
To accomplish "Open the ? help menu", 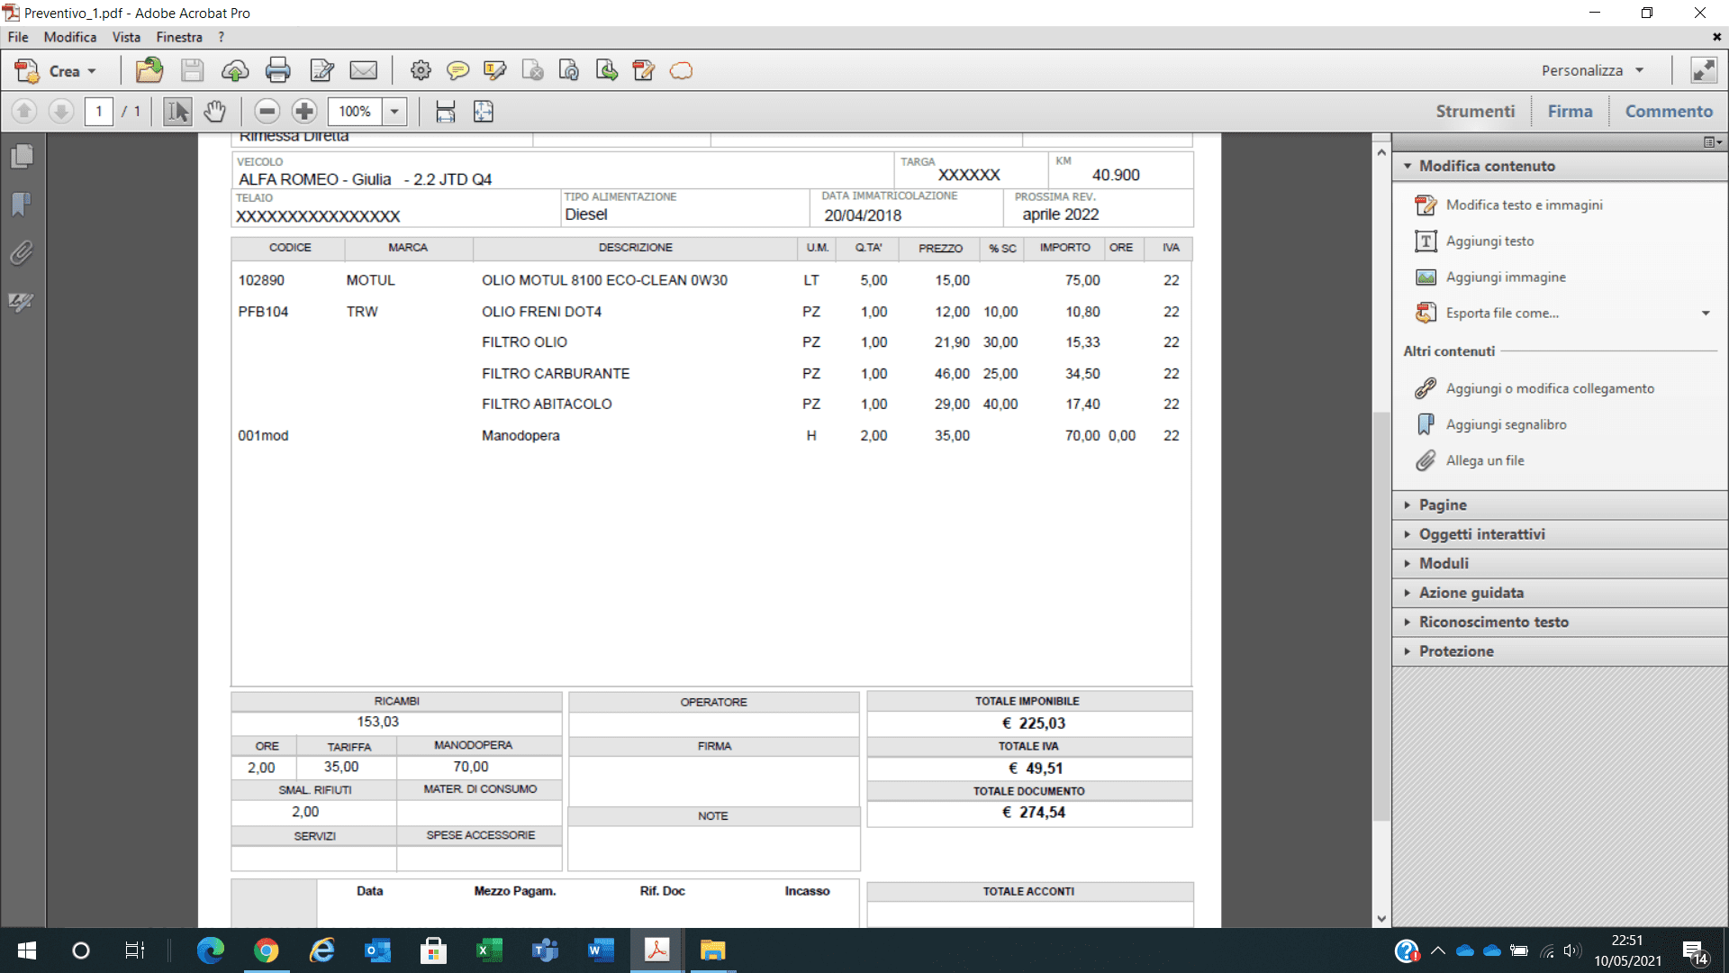I will (x=222, y=37).
